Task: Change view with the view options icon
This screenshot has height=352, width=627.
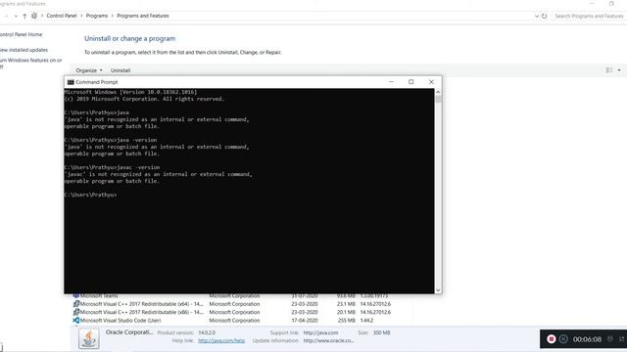Action: [x=609, y=70]
